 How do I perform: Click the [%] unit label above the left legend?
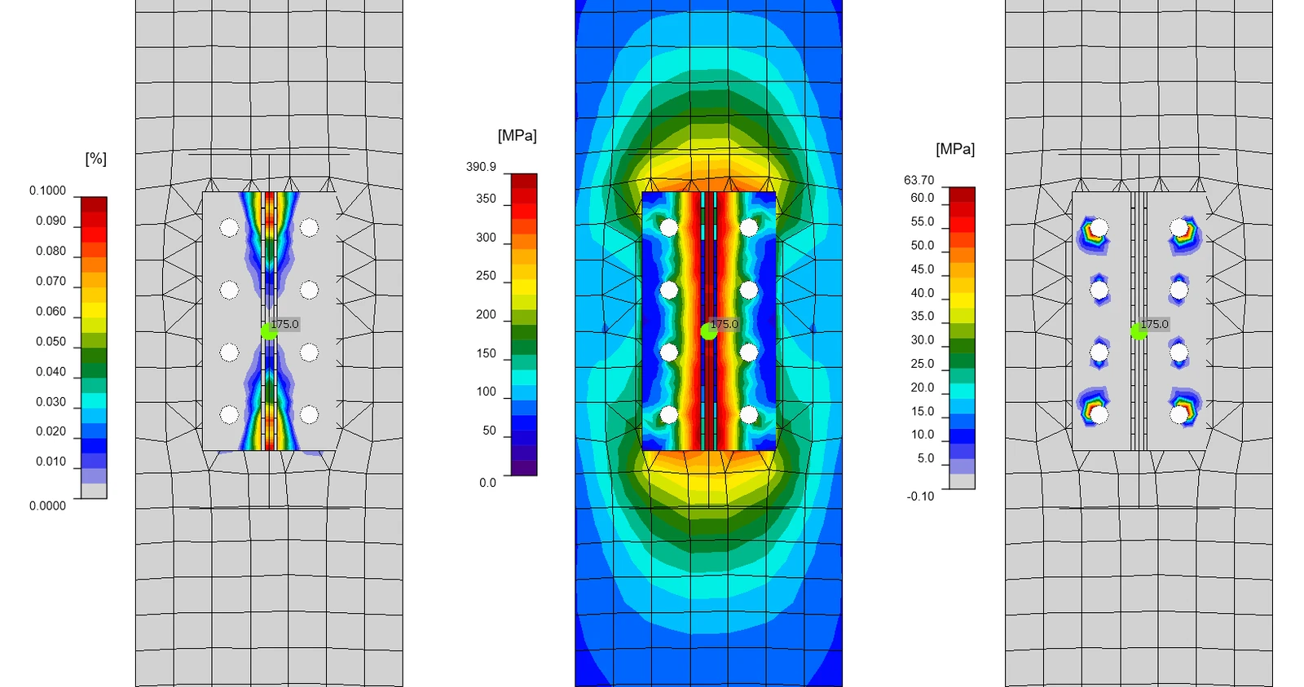point(96,159)
